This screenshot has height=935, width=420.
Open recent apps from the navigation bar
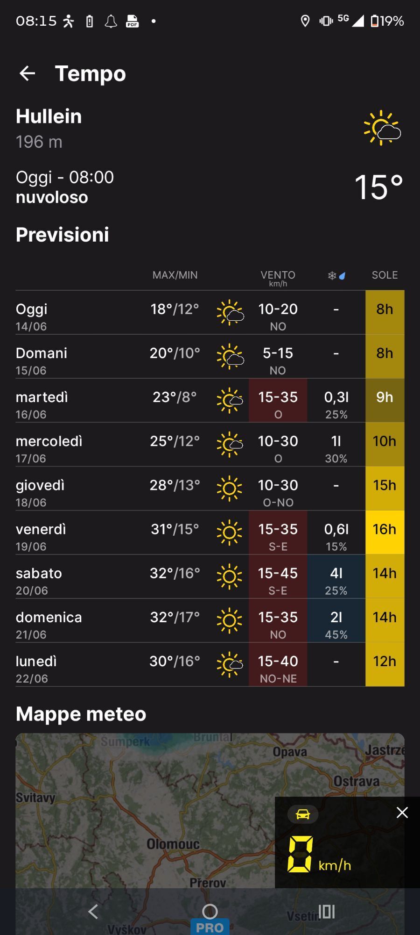(x=326, y=911)
